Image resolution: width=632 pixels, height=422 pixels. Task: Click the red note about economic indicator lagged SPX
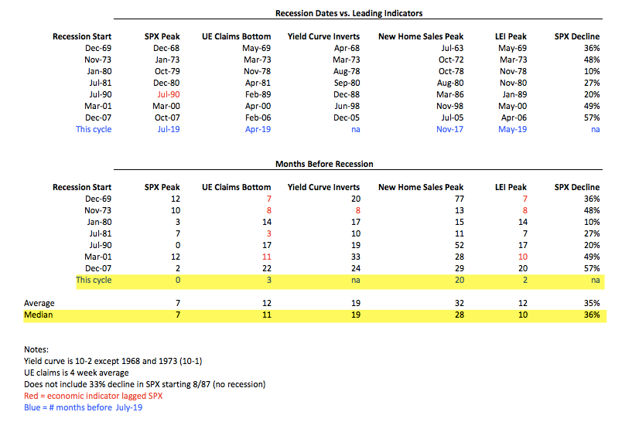click(93, 396)
